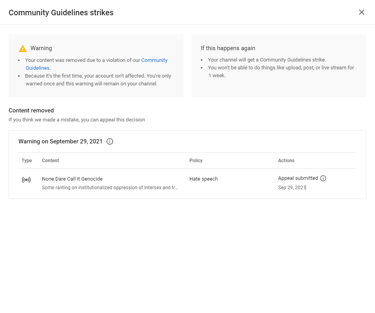This screenshot has height=313, width=375.
Task: Click the 'you can appeal this decision' text
Action: 113,120
